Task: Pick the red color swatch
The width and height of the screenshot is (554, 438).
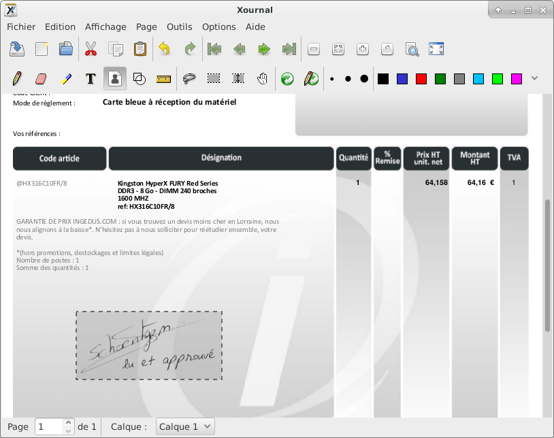Action: (421, 79)
